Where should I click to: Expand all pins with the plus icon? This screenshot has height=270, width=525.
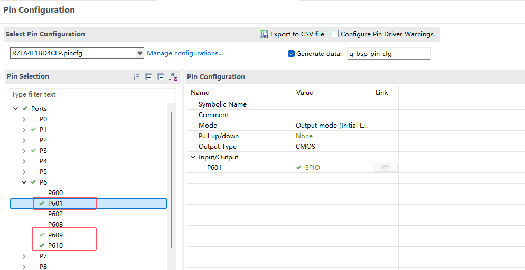[148, 77]
